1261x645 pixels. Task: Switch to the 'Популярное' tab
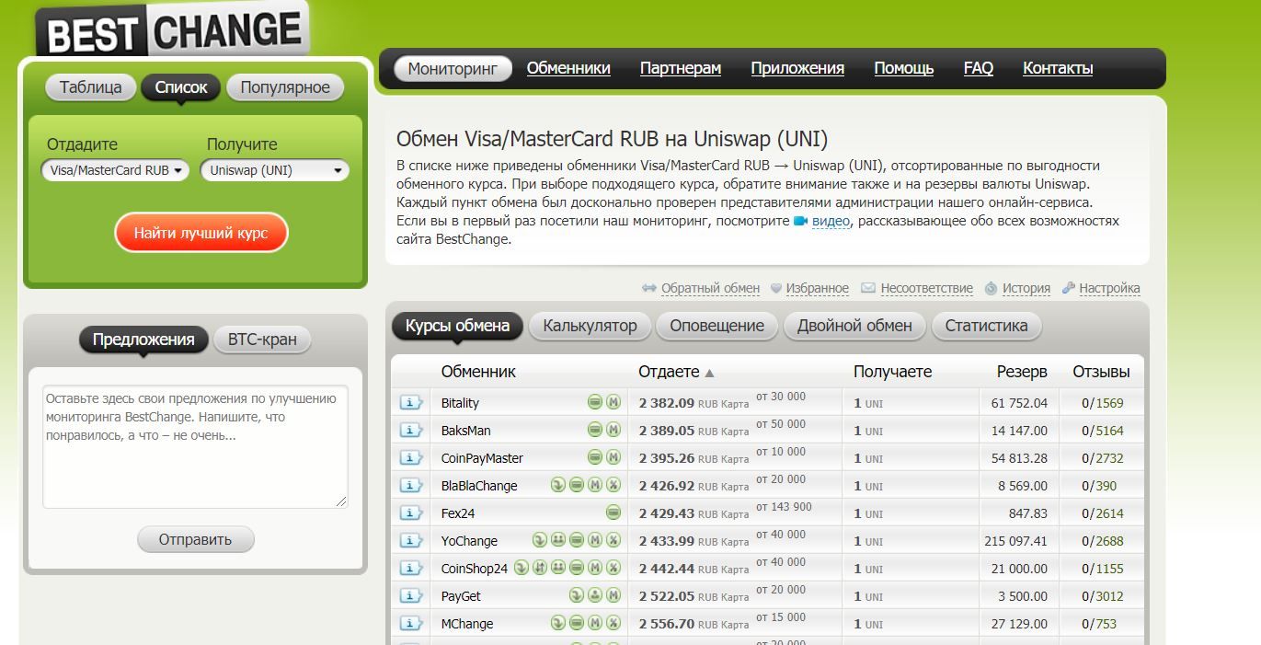click(x=285, y=87)
